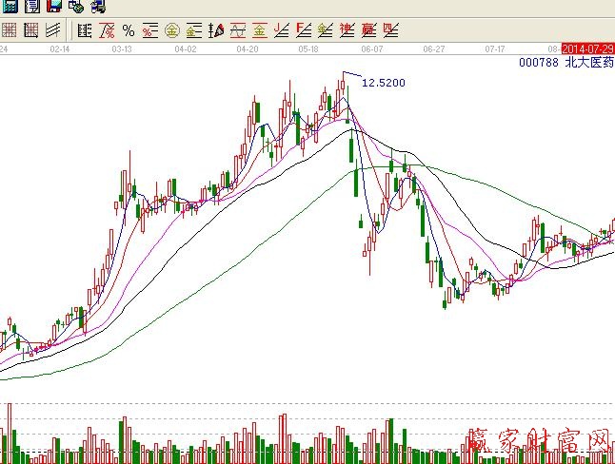Click the red 2014-07-29 date label
The image size is (615, 464).
coord(587,48)
